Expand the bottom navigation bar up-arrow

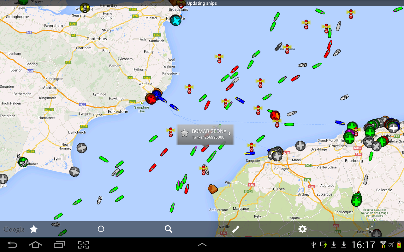(202, 245)
